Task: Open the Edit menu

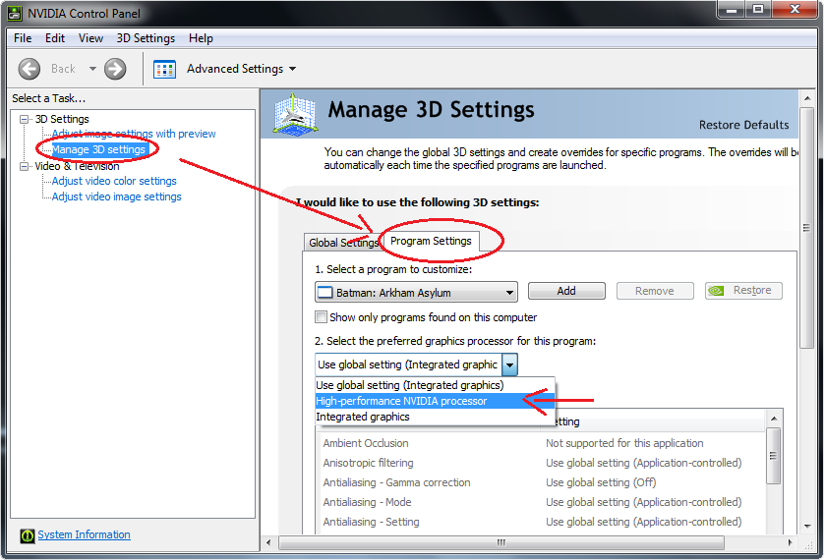Action: [x=55, y=38]
